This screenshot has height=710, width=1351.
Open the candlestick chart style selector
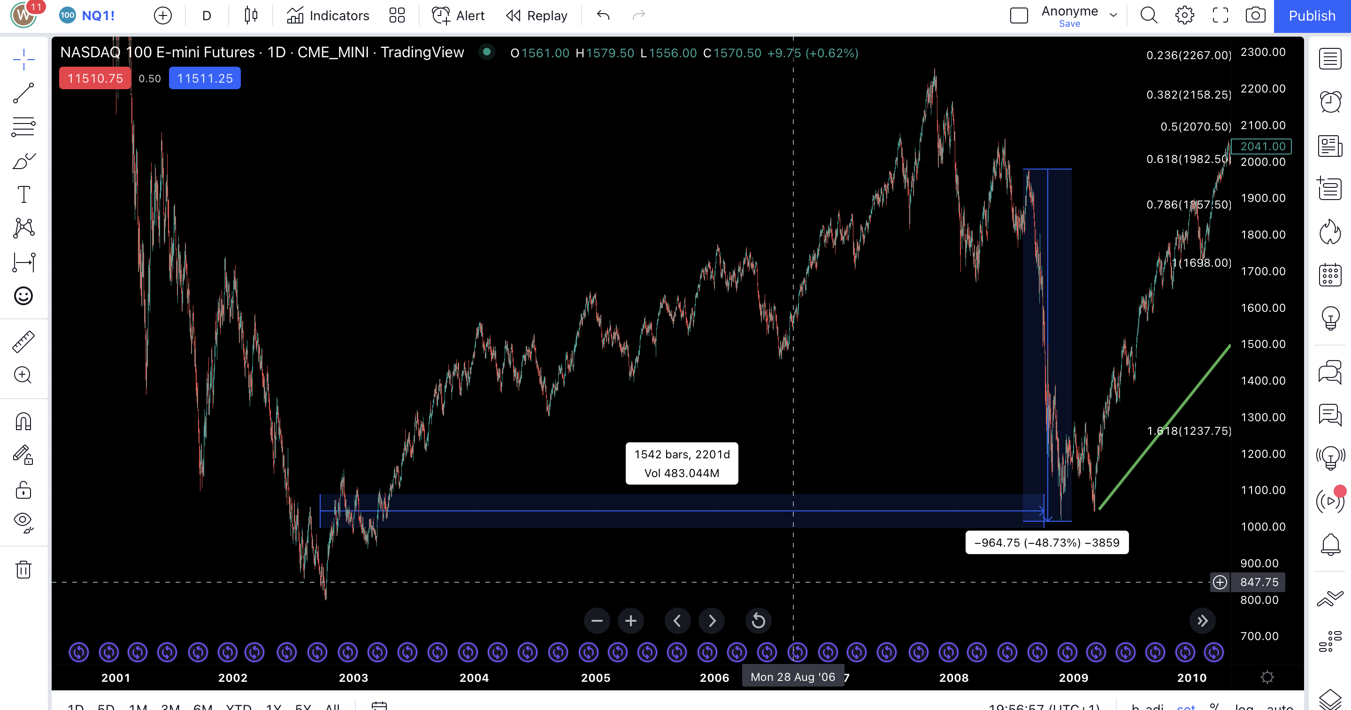tap(251, 15)
